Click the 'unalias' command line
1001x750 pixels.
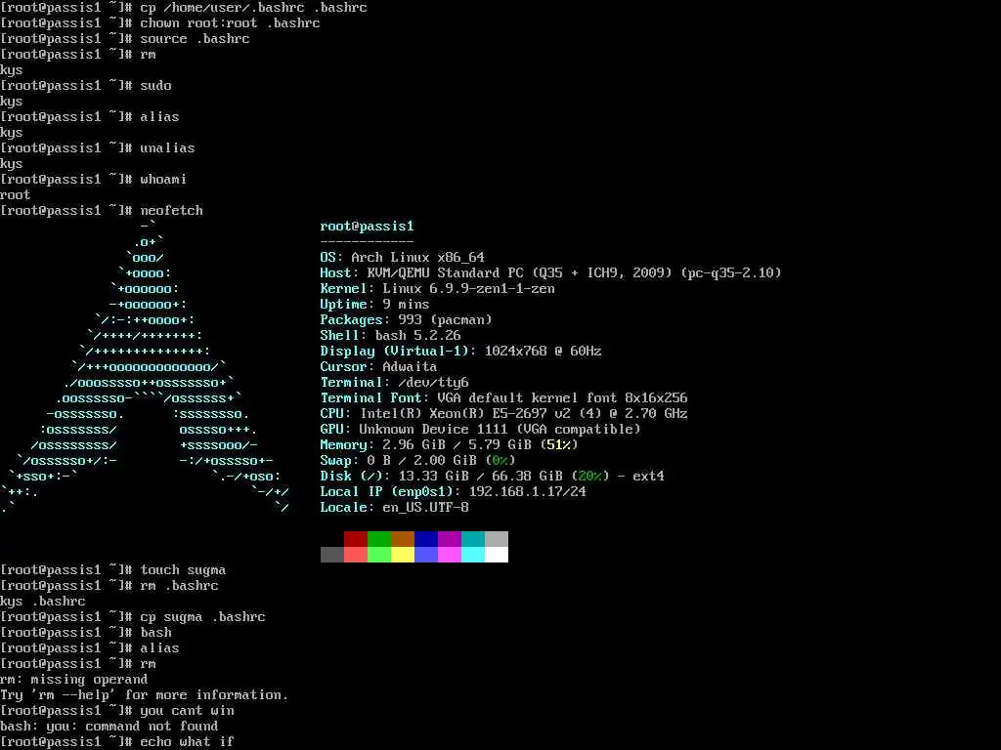[x=98, y=148]
